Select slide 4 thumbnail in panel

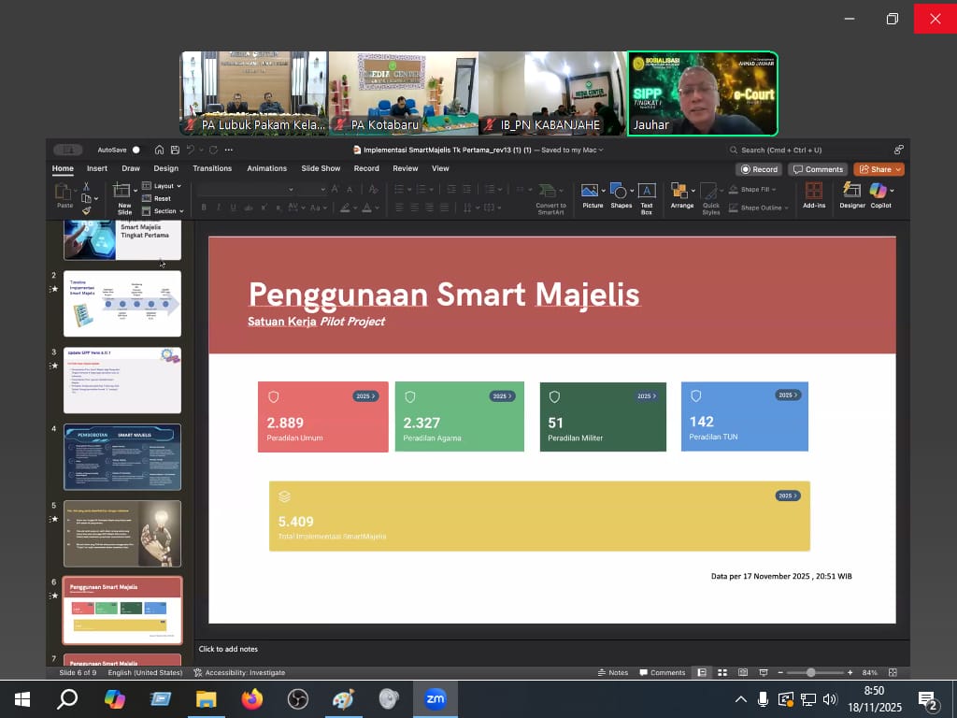tap(122, 457)
